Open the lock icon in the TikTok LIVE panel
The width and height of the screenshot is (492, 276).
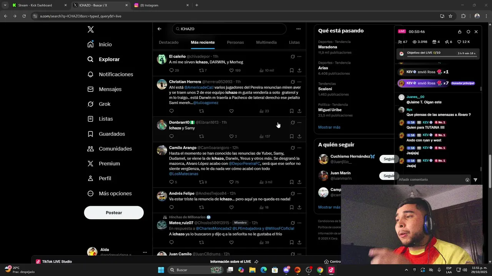point(460,32)
